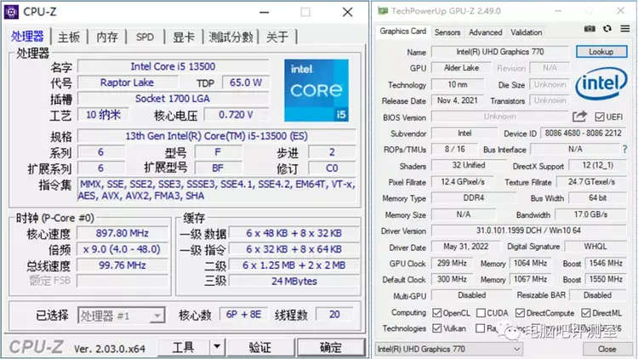Click the Lookup button
Image resolution: width=638 pixels, height=359 pixels.
coord(601,52)
